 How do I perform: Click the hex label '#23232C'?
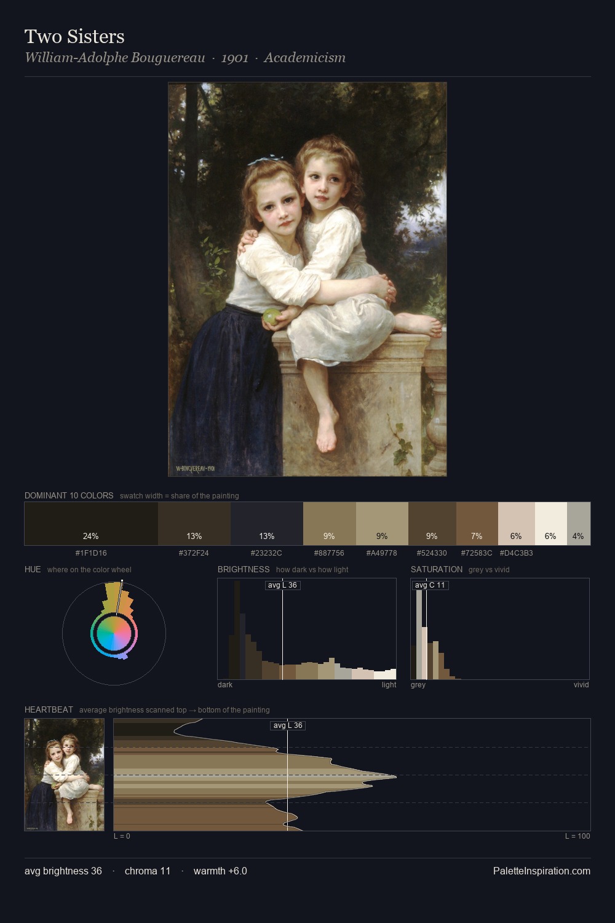[x=266, y=553]
